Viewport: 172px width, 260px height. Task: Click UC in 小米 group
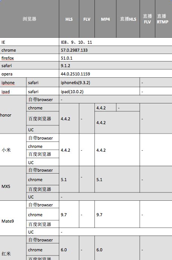tap(43, 162)
